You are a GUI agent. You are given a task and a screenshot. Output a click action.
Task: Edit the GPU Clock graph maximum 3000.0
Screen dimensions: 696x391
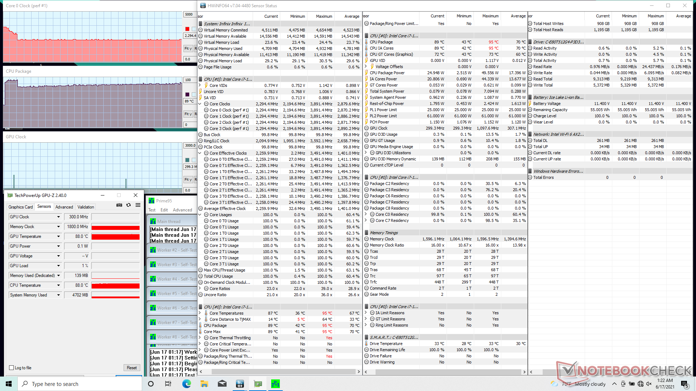(x=190, y=146)
